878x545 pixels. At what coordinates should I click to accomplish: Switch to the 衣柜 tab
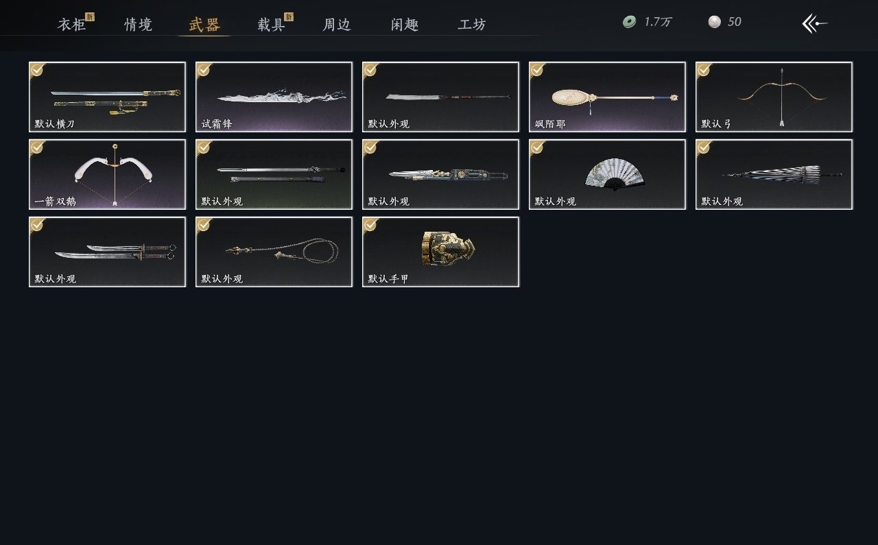click(x=71, y=25)
